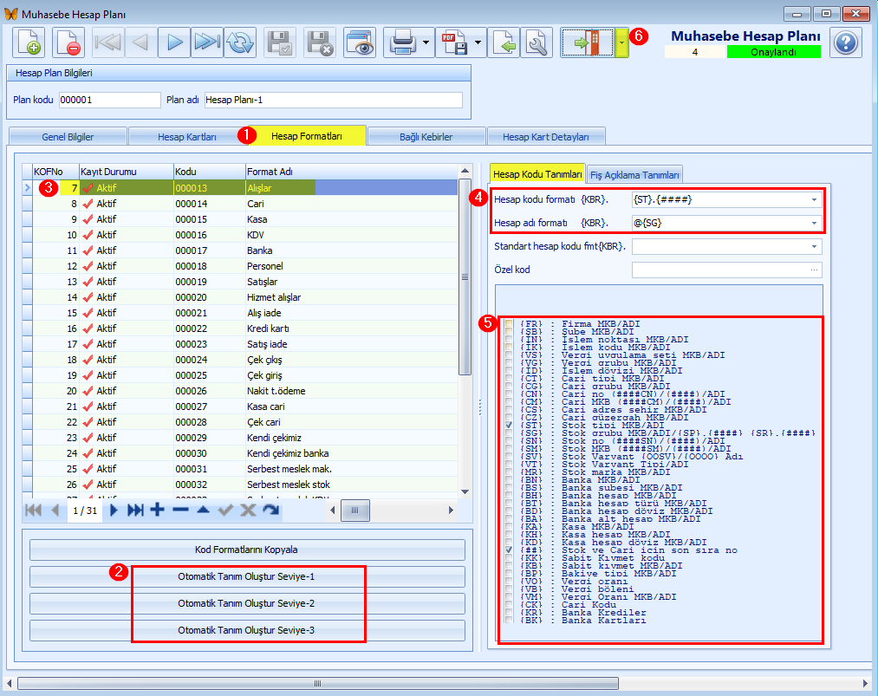Click the Kod Formatlarını Kopyala button
Screen dimensions: 878x696
[247, 550]
